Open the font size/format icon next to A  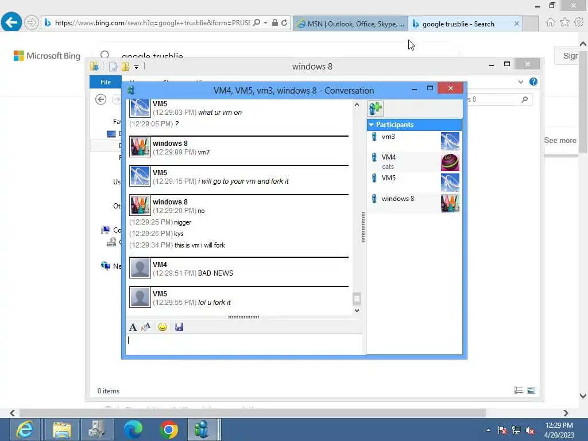click(145, 327)
